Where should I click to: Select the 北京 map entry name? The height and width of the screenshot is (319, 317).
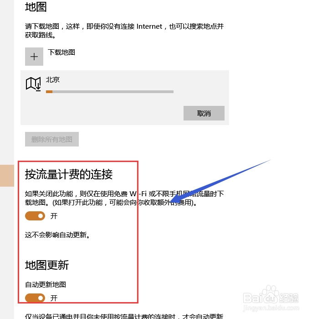[52, 79]
